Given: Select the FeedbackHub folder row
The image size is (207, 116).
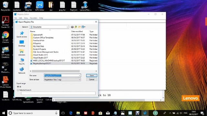Looking at the screenshot, I should pos(64,41).
